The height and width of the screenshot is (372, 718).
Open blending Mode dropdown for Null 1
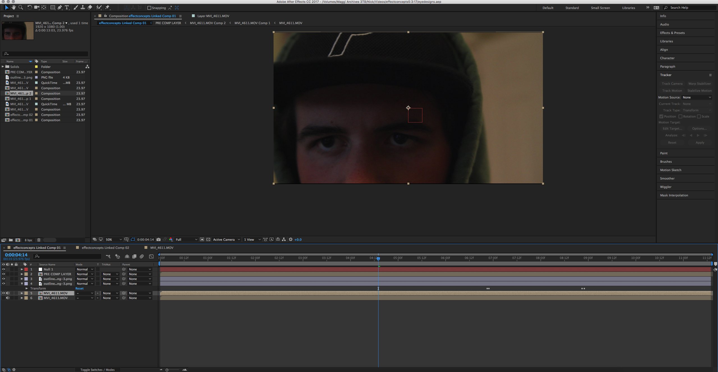click(x=85, y=269)
